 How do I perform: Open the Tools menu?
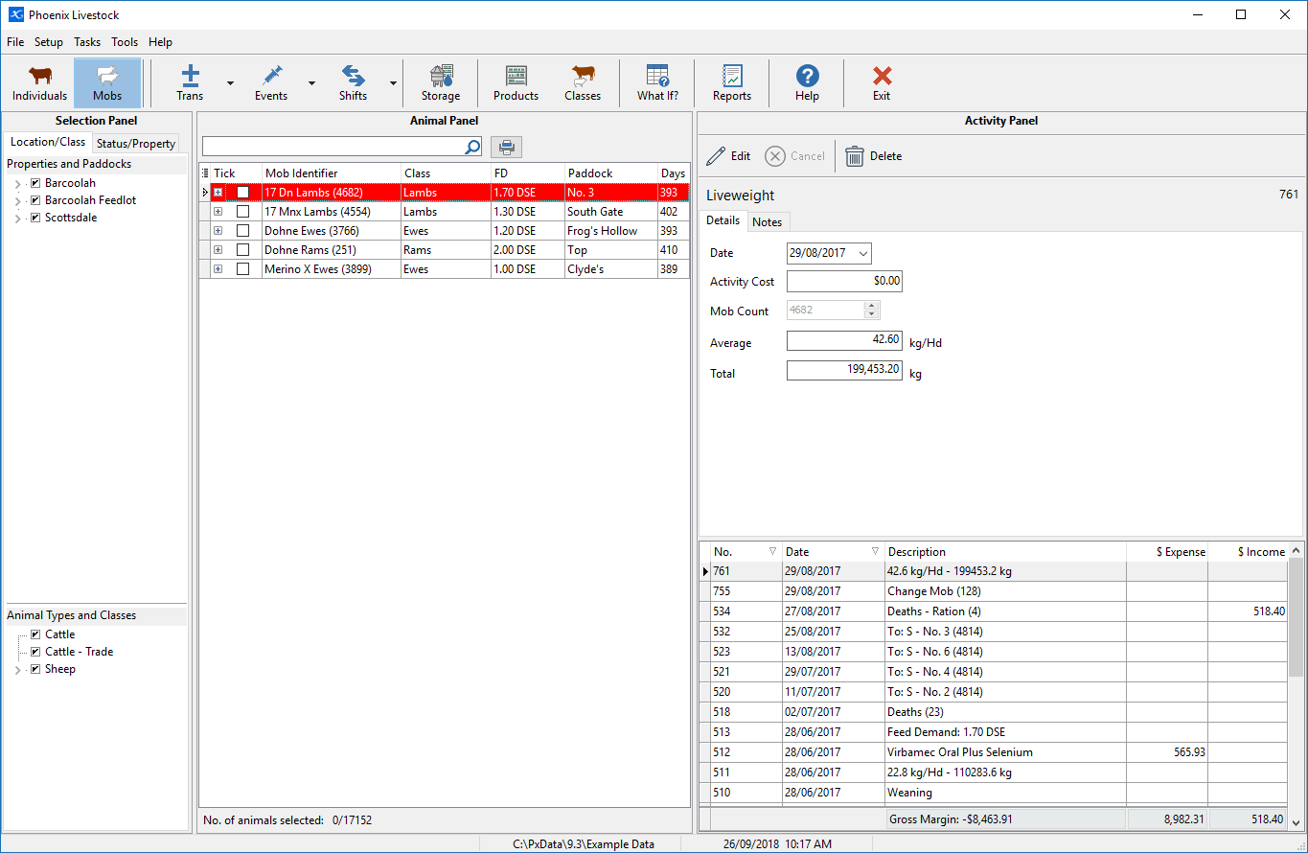(x=125, y=42)
